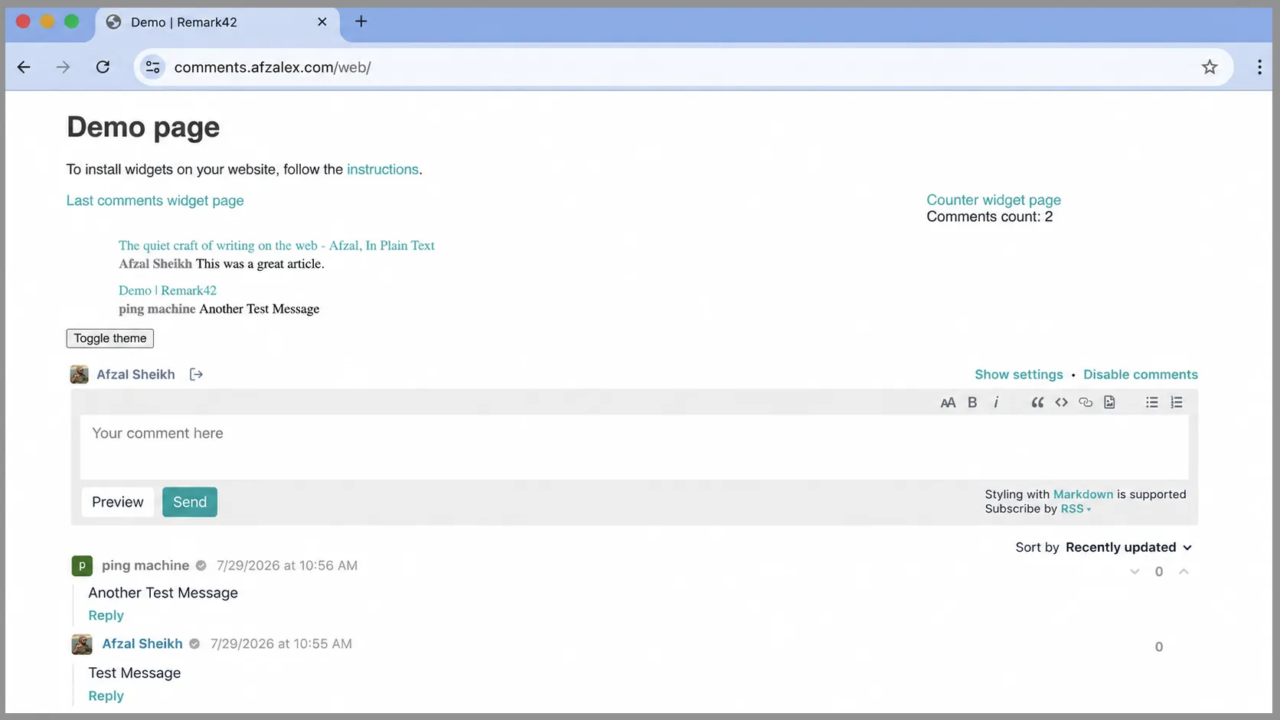This screenshot has height=720, width=1280.
Task: Click Afzal Sheikh avatar above comment box
Action: pos(80,374)
